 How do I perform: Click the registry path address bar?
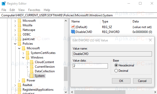click(78, 15)
